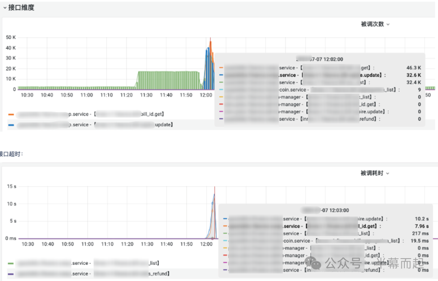Click the 11:30 tick on the 被调次数 chart
This screenshot has height=281, width=438.
[x=146, y=95]
